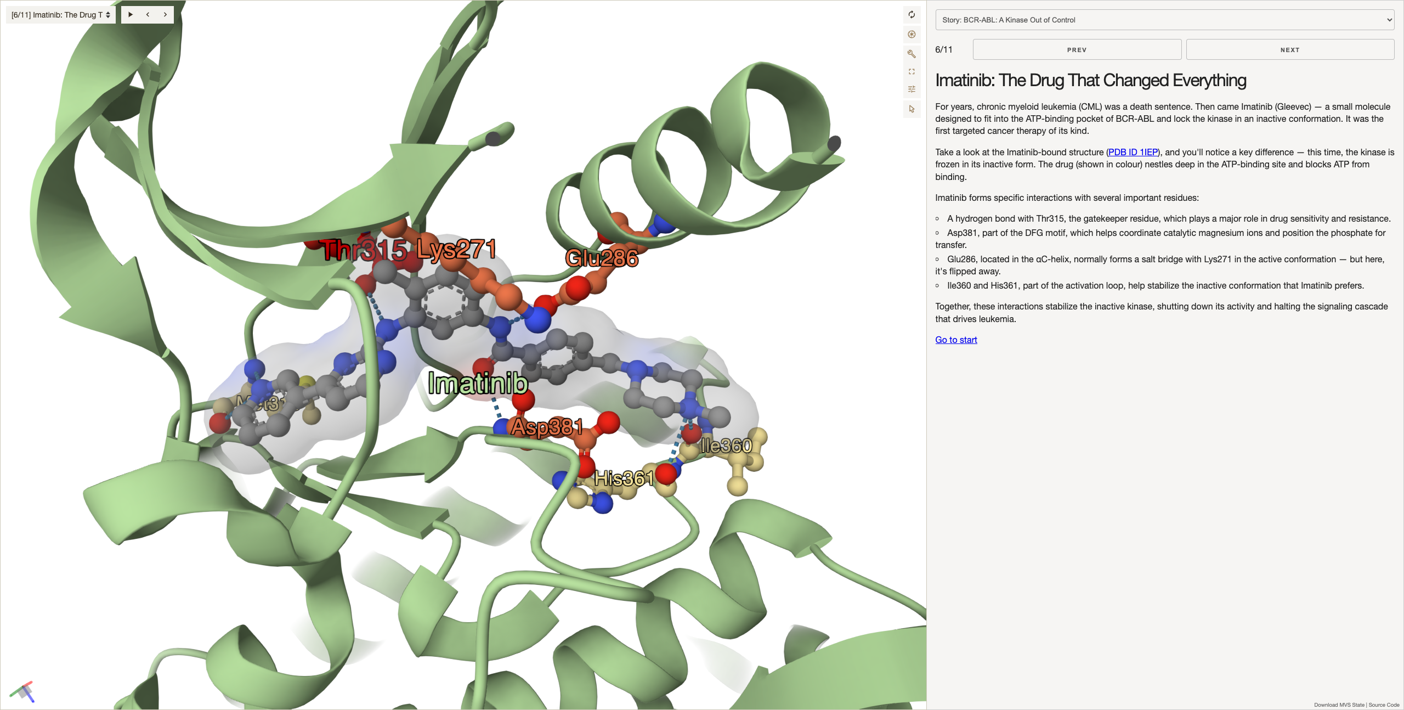Click the Thr315 residue label
The image size is (1404, 710).
pos(365,250)
